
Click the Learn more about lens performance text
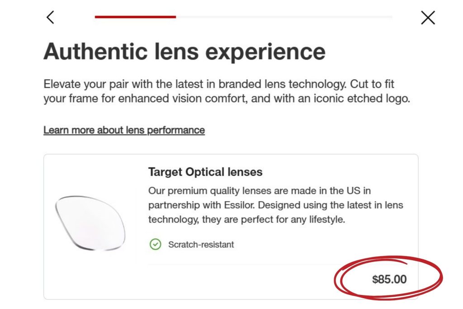click(x=124, y=130)
